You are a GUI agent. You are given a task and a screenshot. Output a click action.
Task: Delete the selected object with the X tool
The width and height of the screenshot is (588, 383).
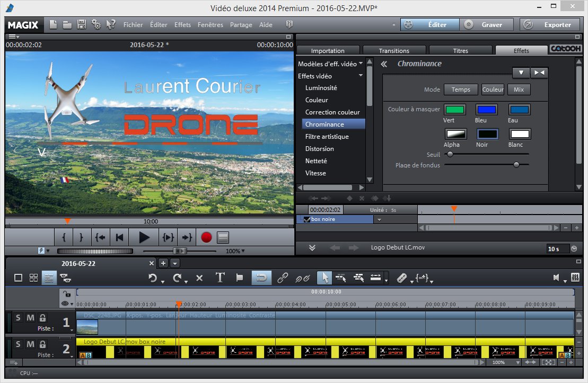pos(199,278)
